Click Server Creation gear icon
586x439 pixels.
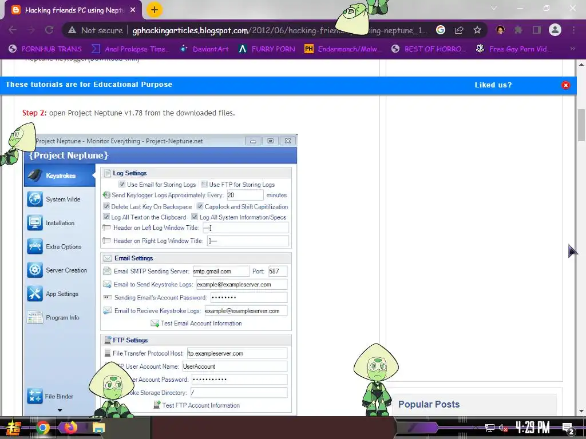pyautogui.click(x=35, y=270)
